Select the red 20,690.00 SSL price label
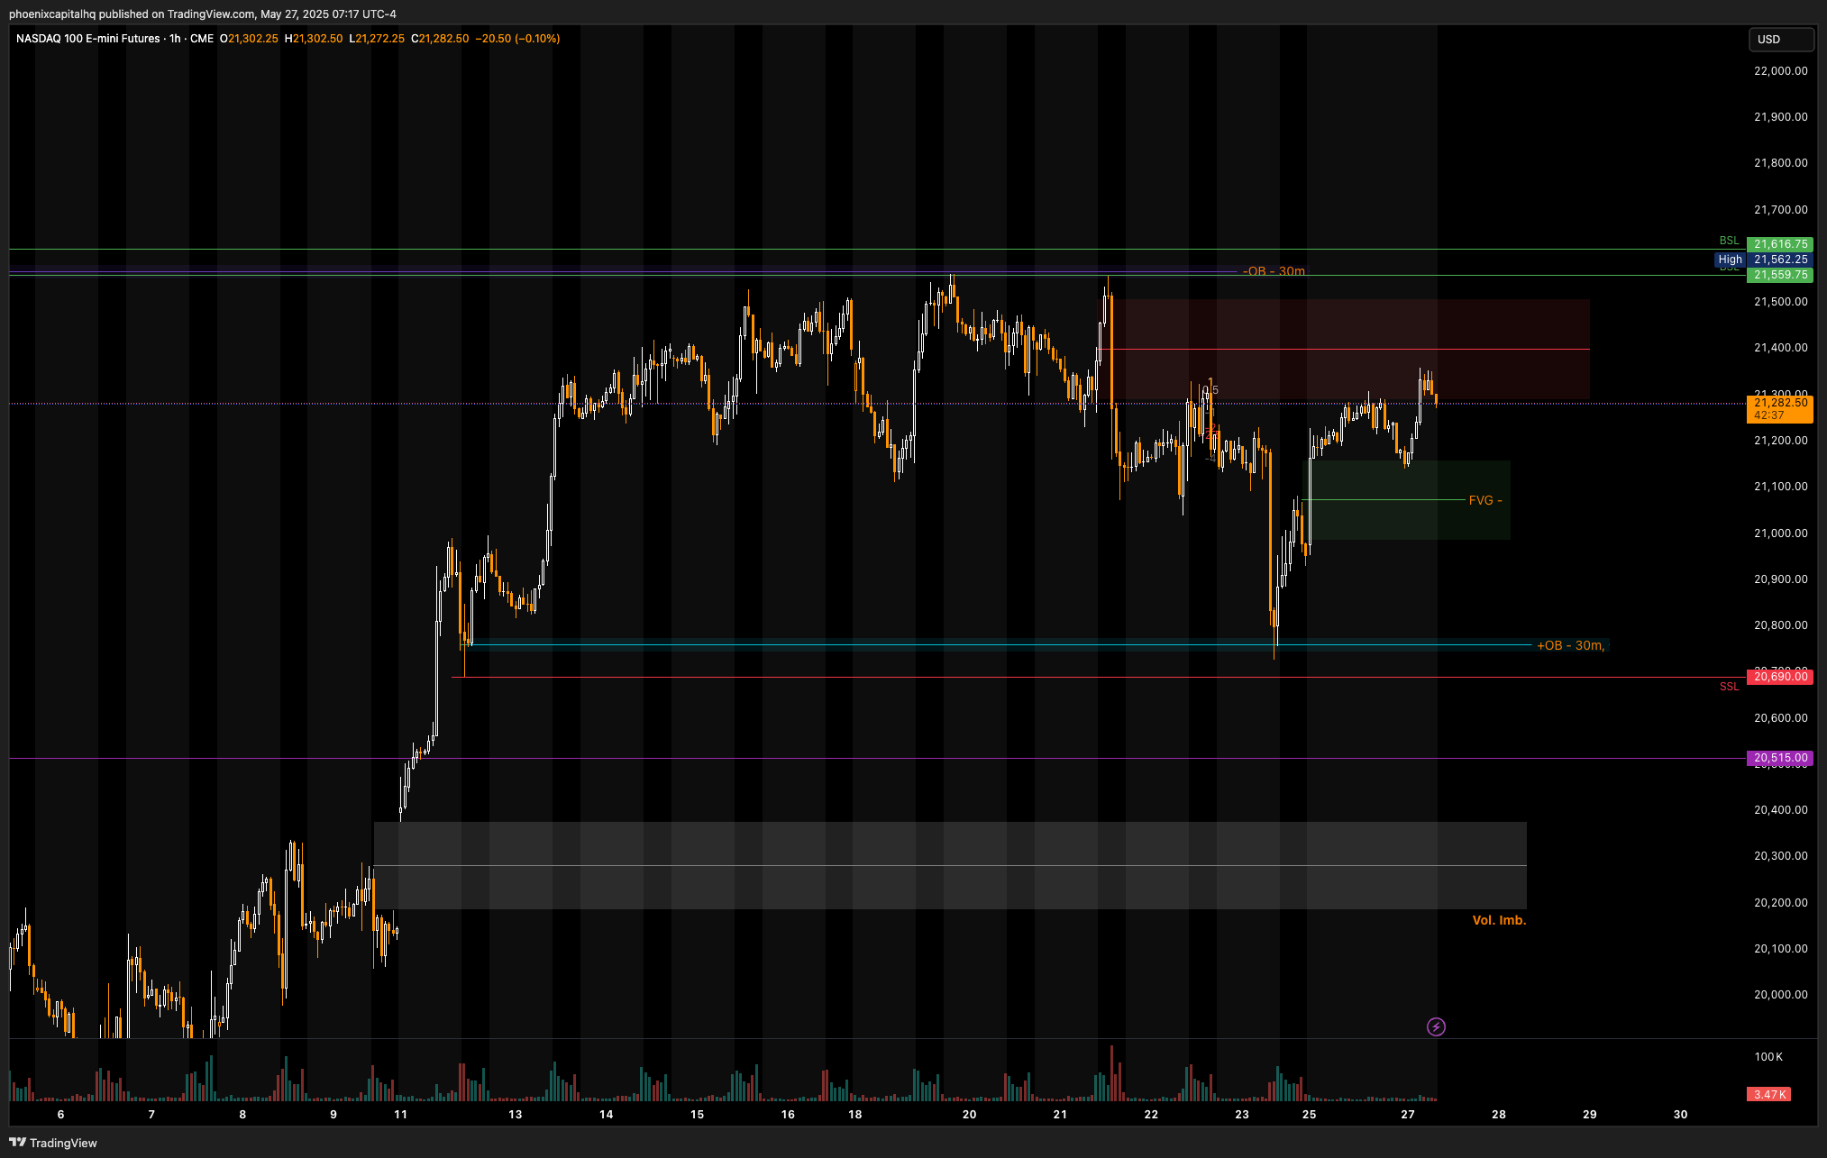This screenshot has height=1158, width=1827. 1780,677
